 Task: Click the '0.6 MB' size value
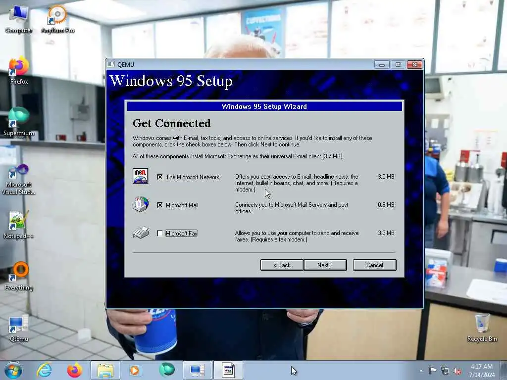tap(386, 205)
